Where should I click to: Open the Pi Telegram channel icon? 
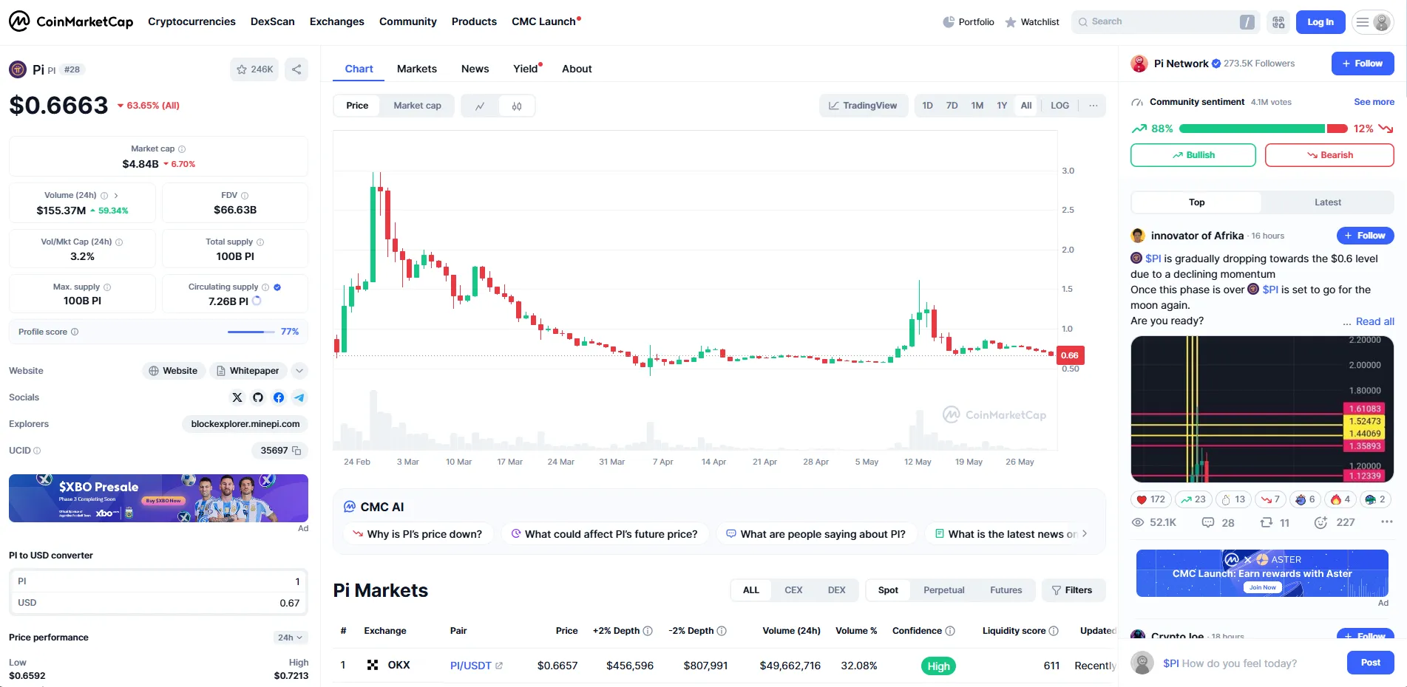[x=299, y=397]
